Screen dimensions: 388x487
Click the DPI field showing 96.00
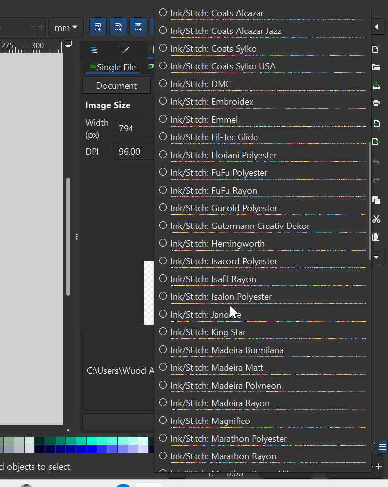click(134, 151)
